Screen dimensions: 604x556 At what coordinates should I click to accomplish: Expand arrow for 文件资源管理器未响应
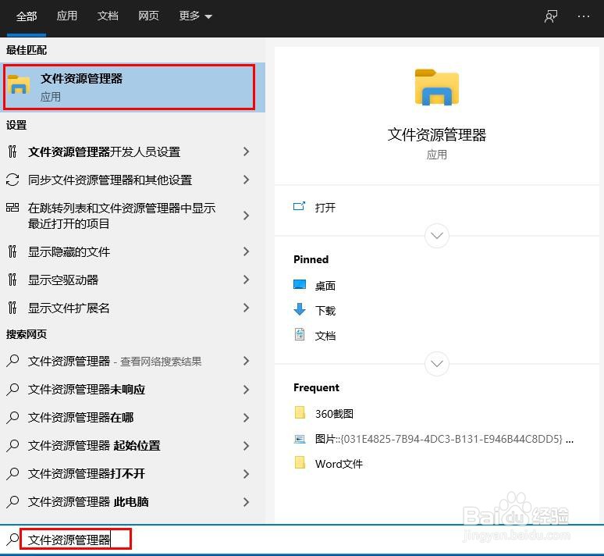pyautogui.click(x=246, y=390)
